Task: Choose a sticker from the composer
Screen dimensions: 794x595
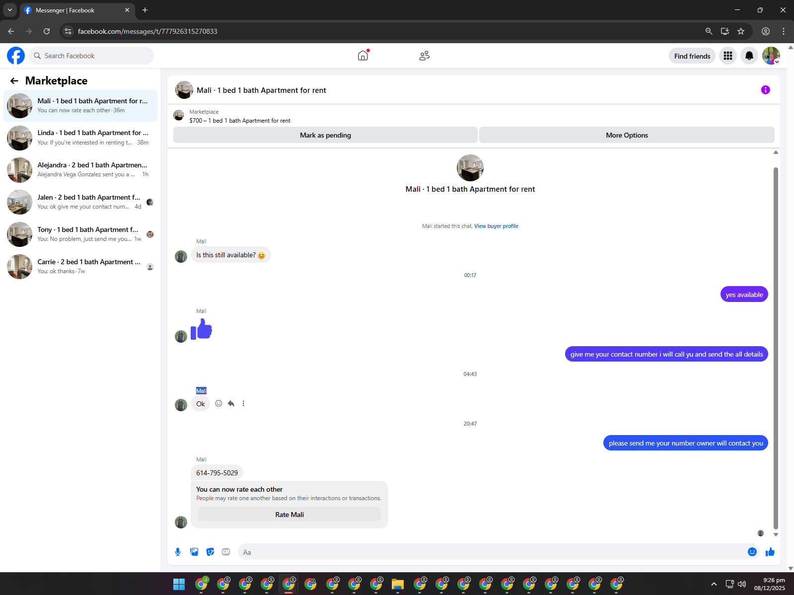Action: tap(211, 552)
